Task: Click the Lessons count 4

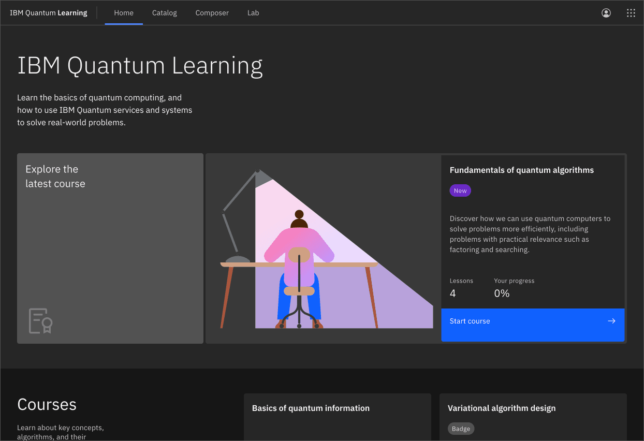Action: pyautogui.click(x=453, y=293)
